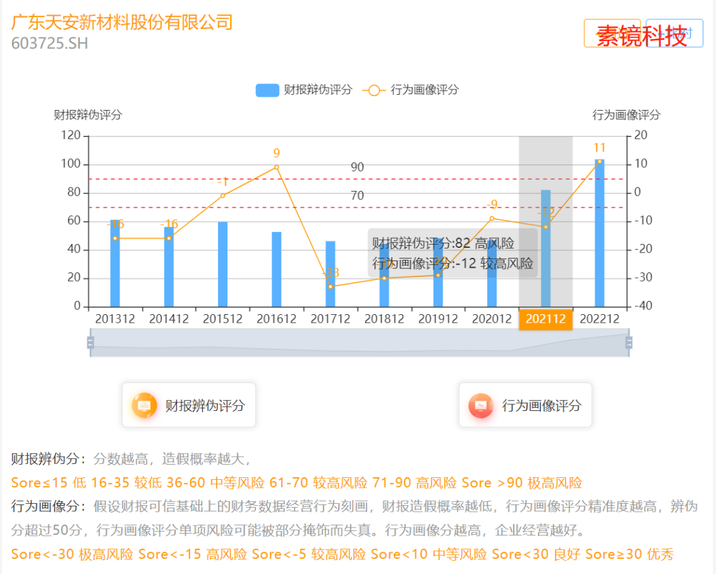Image resolution: width=716 pixels, height=574 pixels.
Task: Click the 90 threshold line label
Action: 357,167
